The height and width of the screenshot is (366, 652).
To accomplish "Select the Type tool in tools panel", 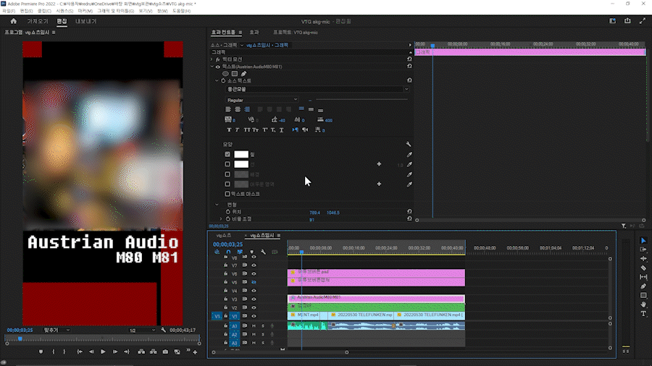I will pos(643,314).
